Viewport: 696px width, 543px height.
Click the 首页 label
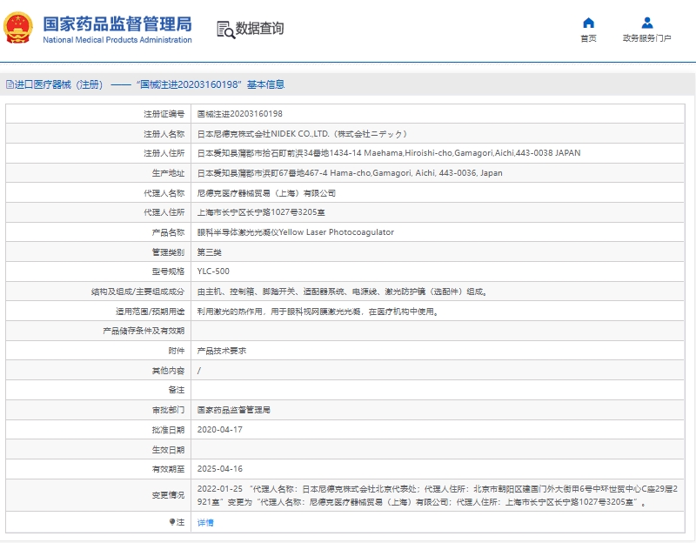[589, 38]
